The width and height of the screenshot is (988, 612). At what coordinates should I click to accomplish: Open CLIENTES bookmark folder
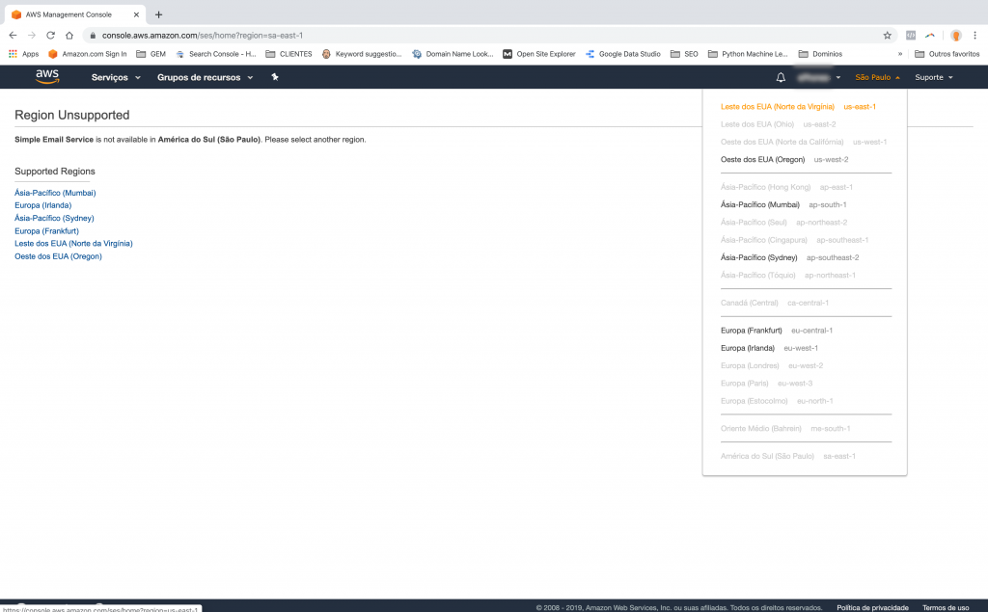[288, 54]
